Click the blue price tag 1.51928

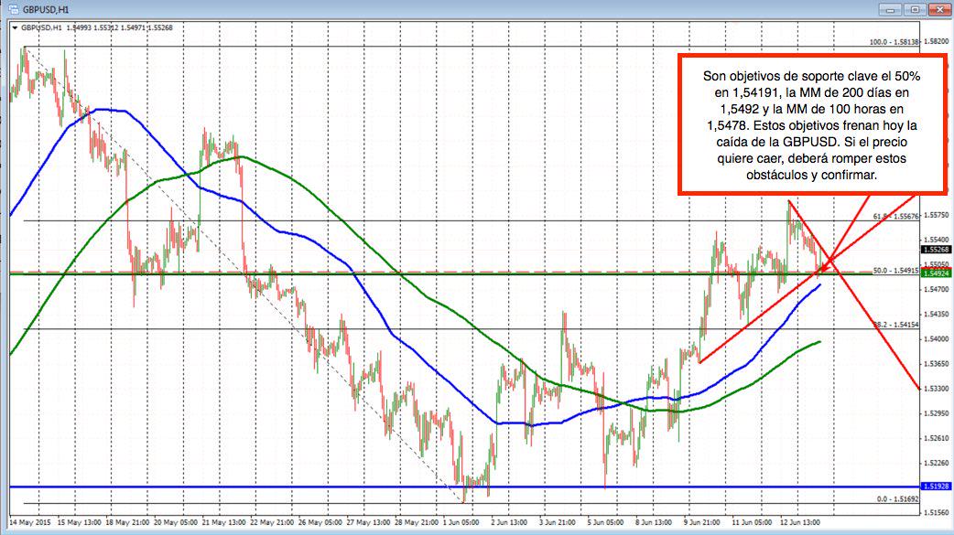point(937,487)
